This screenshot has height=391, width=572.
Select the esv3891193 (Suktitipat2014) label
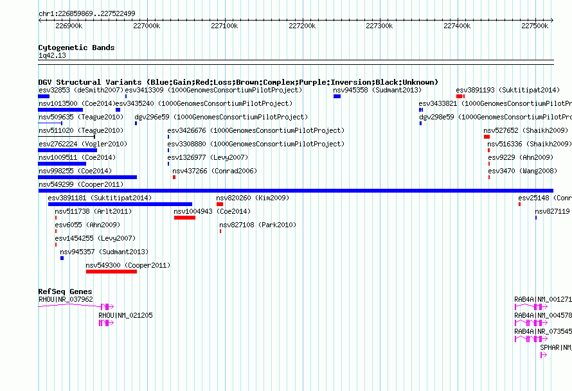coord(508,90)
